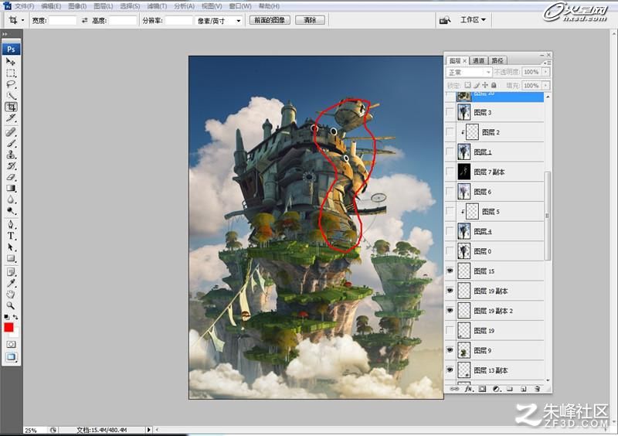Open the layers panel options menu
The image size is (618, 436).
point(547,63)
